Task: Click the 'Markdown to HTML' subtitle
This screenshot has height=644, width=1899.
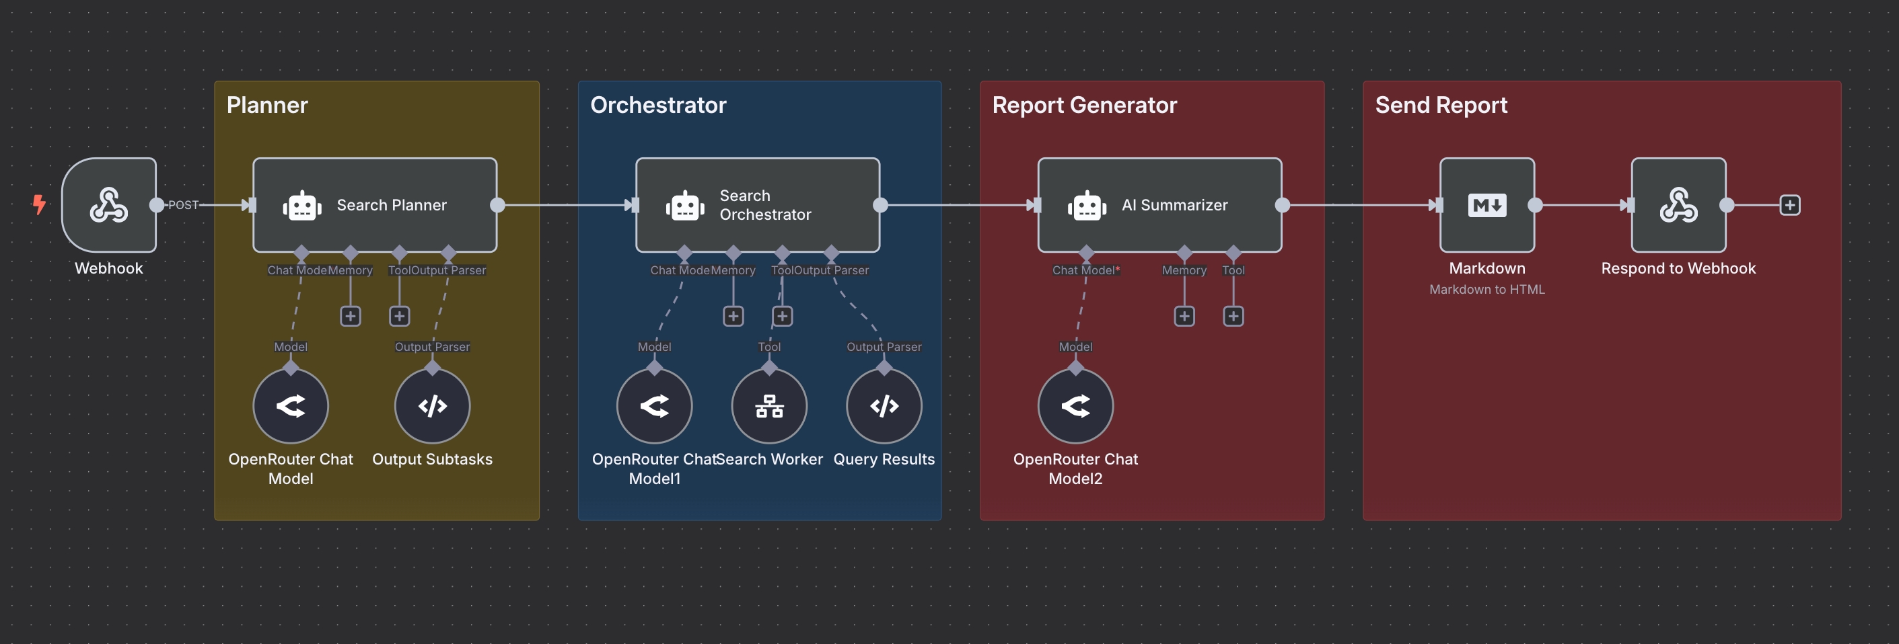Action: [x=1487, y=290]
